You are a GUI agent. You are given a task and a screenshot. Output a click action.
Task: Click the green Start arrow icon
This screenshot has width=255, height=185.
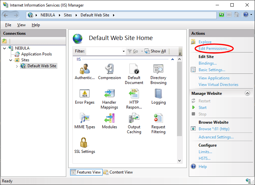coord(193,107)
